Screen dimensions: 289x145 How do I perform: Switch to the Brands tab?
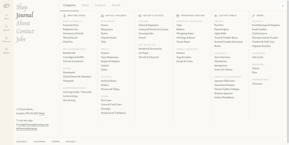(116, 5)
